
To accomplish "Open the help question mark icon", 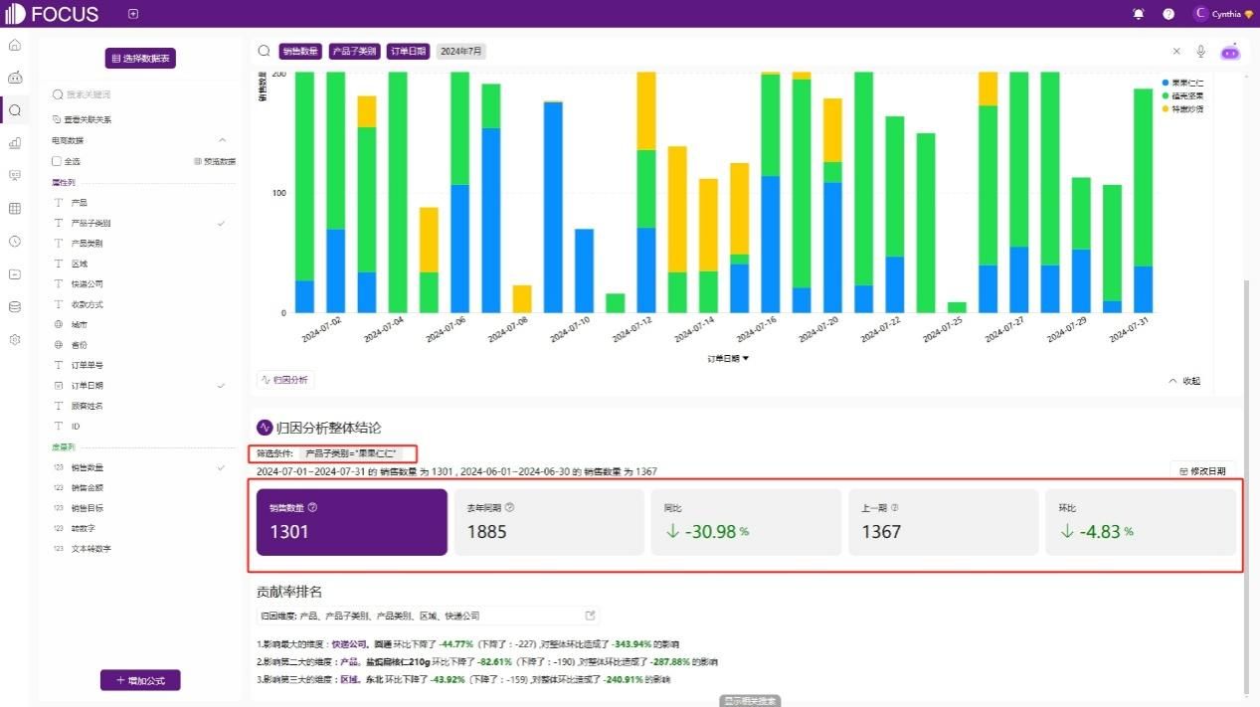I will tap(1169, 14).
